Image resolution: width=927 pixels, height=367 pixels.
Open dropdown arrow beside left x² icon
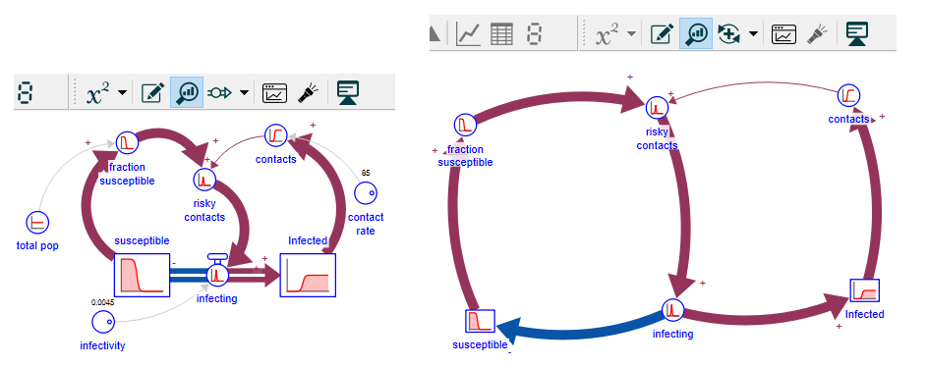click(x=122, y=93)
